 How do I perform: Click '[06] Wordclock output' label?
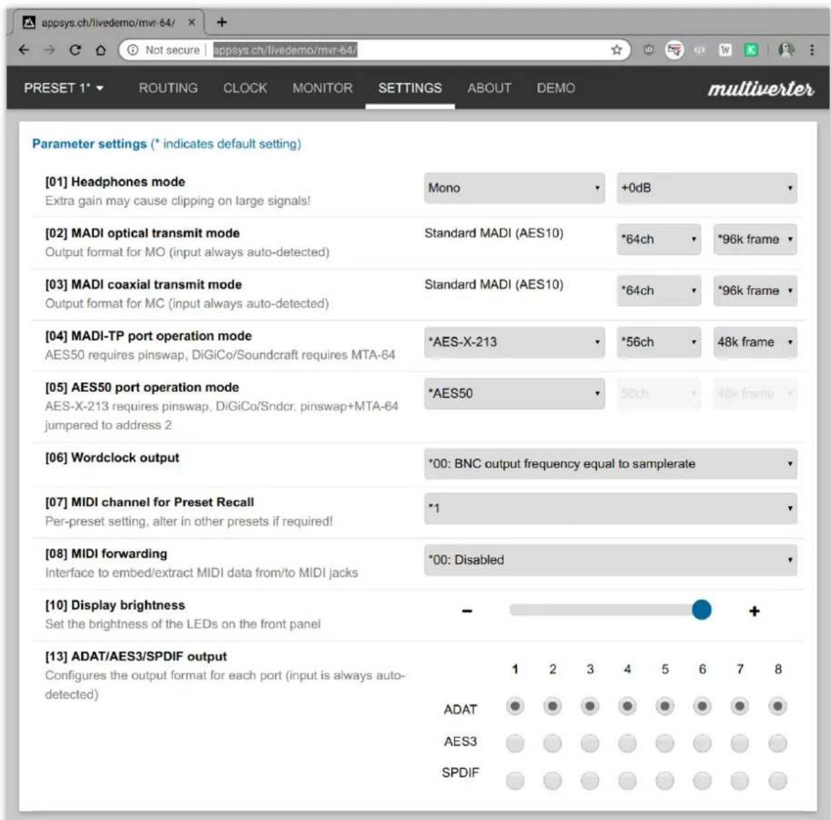(x=112, y=458)
